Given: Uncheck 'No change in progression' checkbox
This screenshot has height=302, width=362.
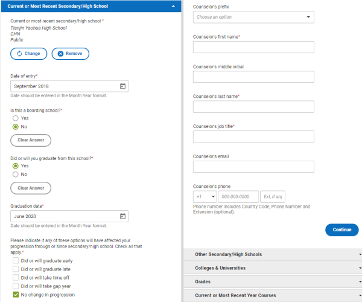Looking at the screenshot, I should point(16,295).
